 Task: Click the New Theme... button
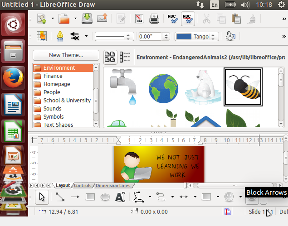tap(66, 55)
